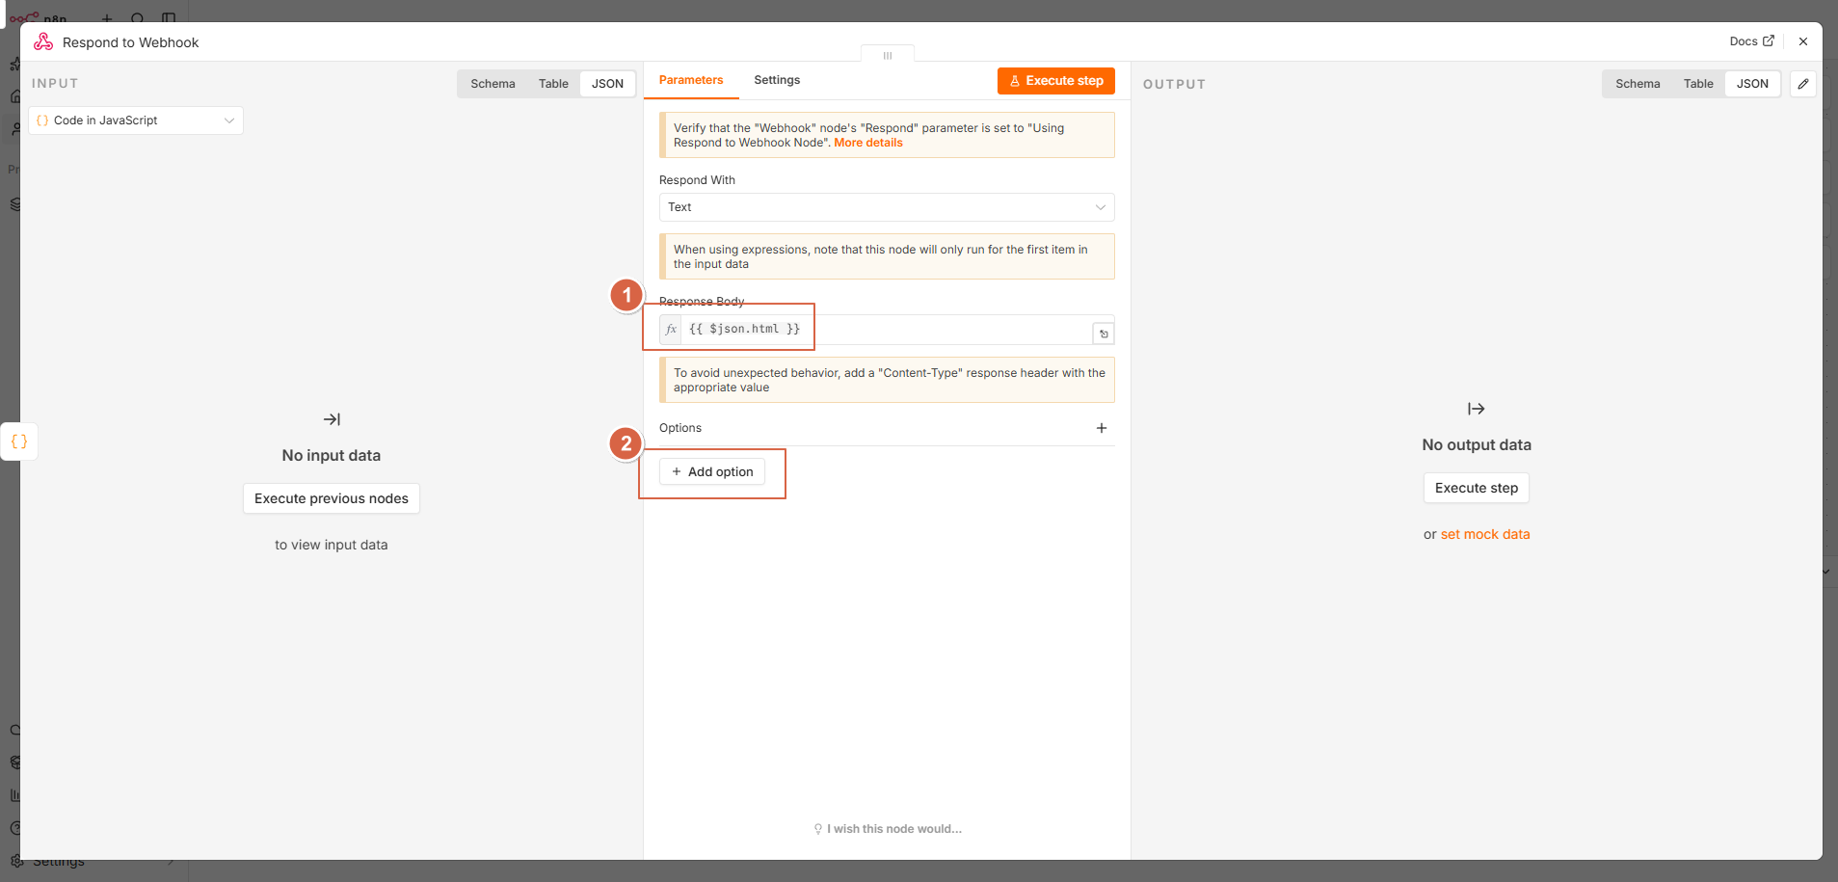Click the curly braces icon on left edge
Viewport: 1838px width, 882px height.
(19, 441)
